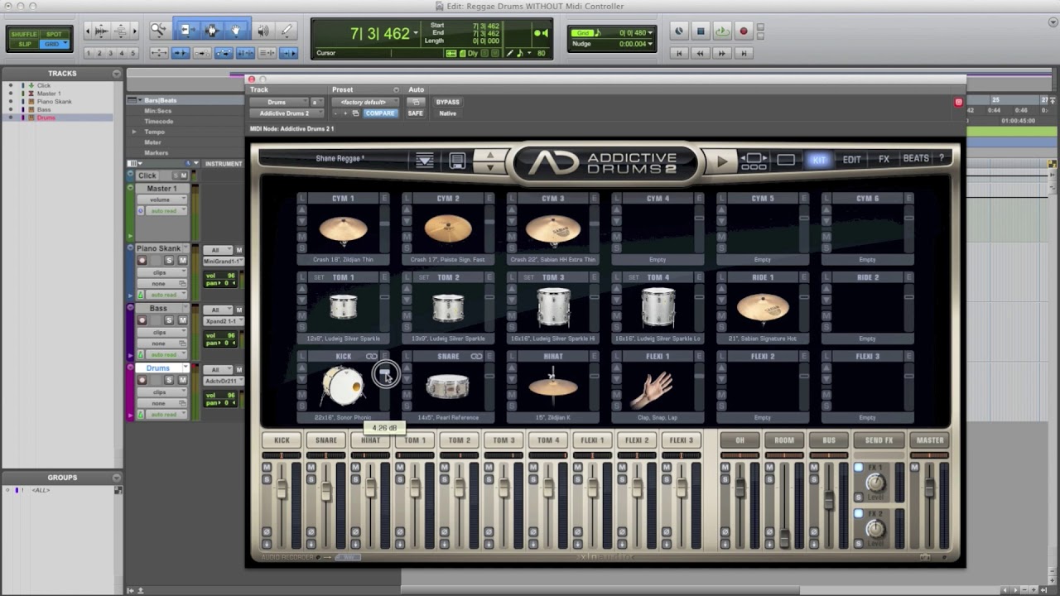Click the save preset disk icon

457,161
